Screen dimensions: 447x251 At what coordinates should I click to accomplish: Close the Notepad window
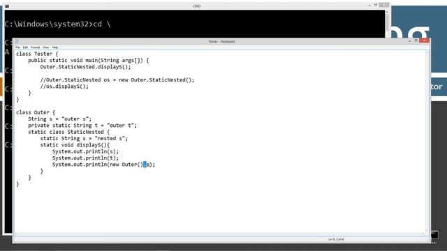(424, 41)
